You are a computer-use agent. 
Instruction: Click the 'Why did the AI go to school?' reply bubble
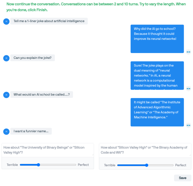[x=157, y=39]
